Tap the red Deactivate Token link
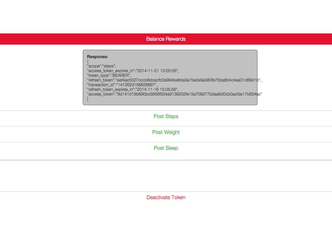The image size is (332, 236). 166,197
